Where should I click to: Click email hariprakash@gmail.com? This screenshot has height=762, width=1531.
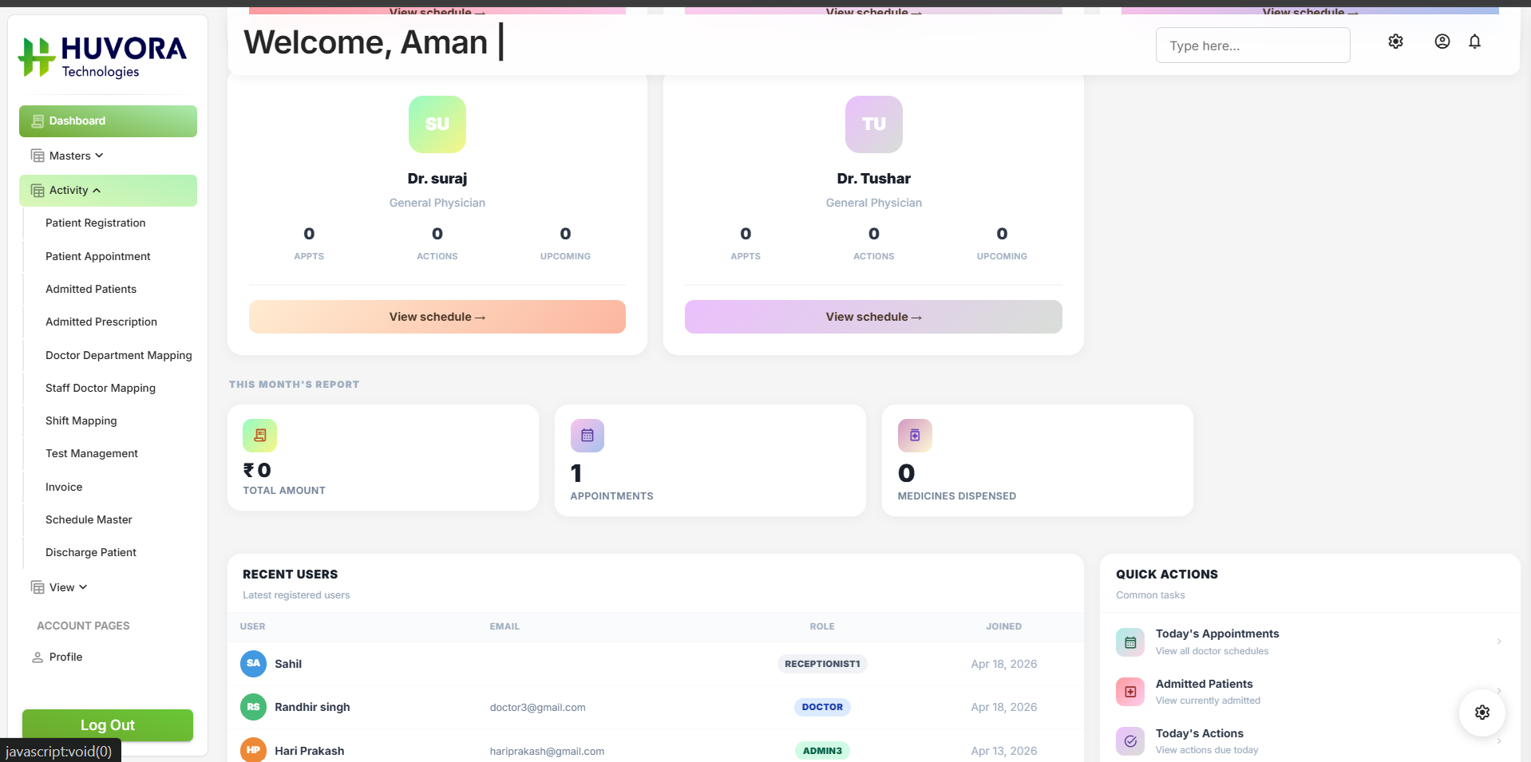point(547,751)
